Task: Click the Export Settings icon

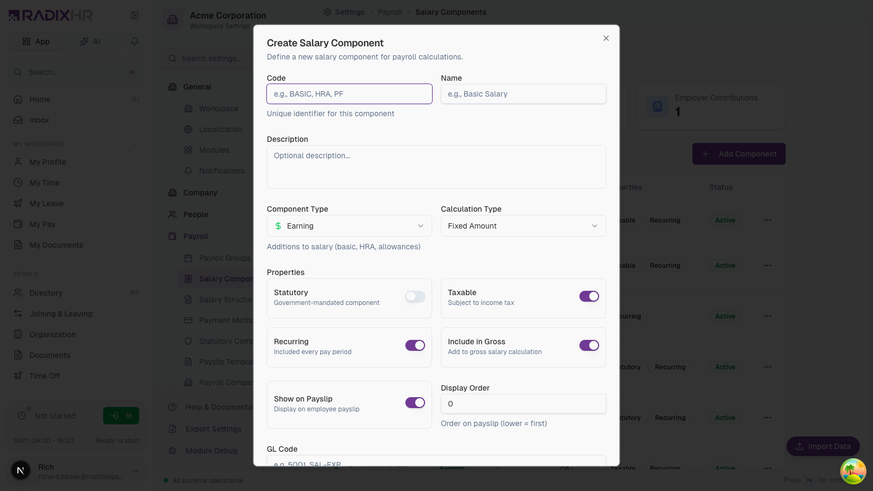Action: click(x=172, y=429)
